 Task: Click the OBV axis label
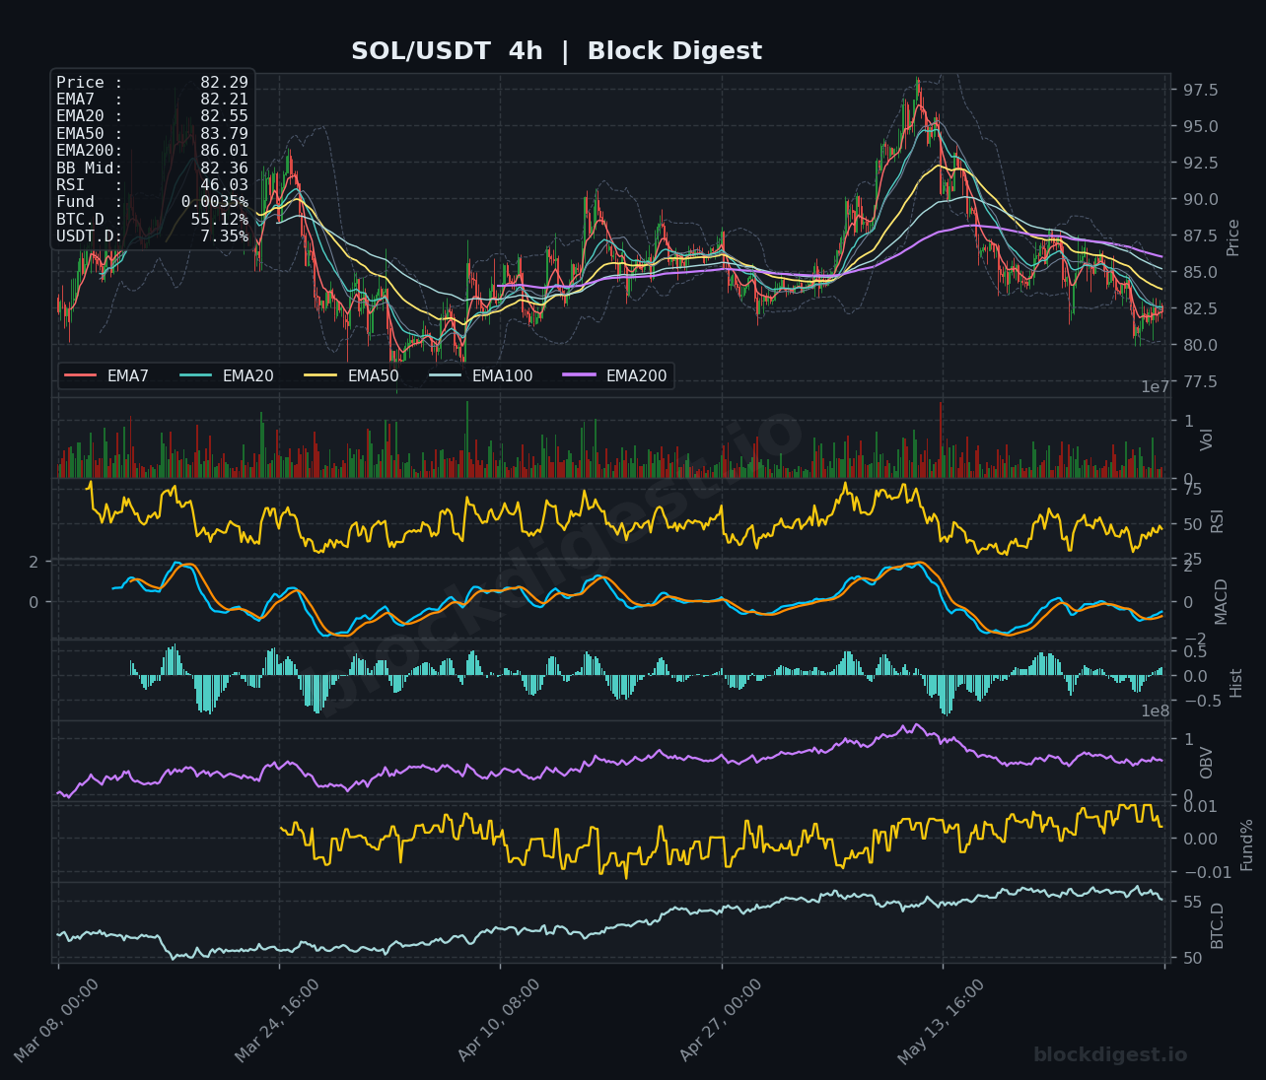[x=1207, y=763]
